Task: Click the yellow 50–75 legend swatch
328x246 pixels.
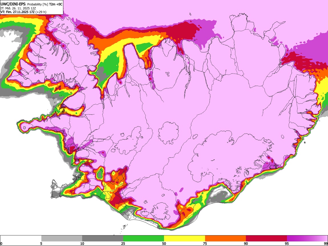Action: (x=185, y=239)
